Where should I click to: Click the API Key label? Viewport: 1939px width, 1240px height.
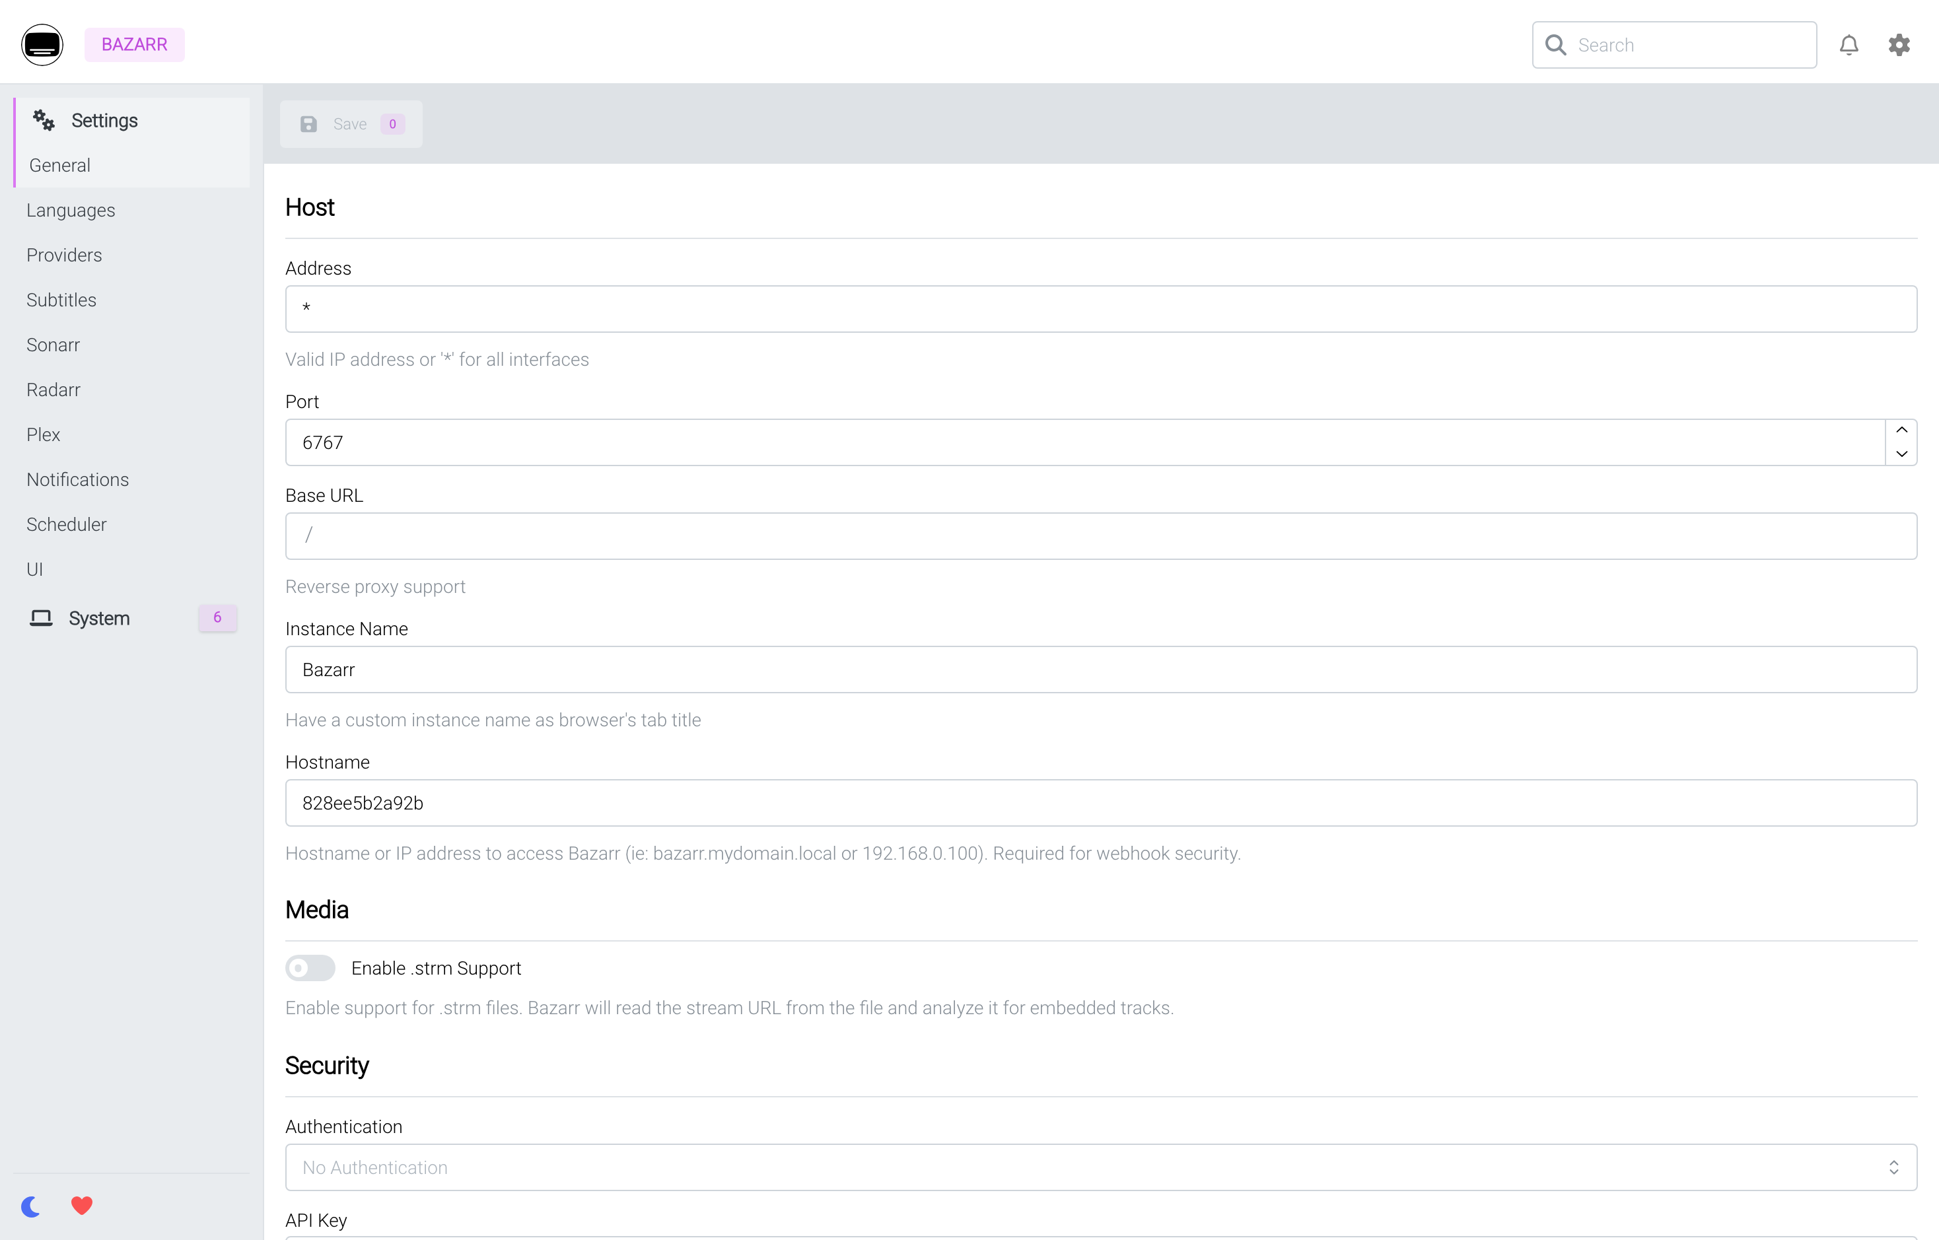click(316, 1221)
